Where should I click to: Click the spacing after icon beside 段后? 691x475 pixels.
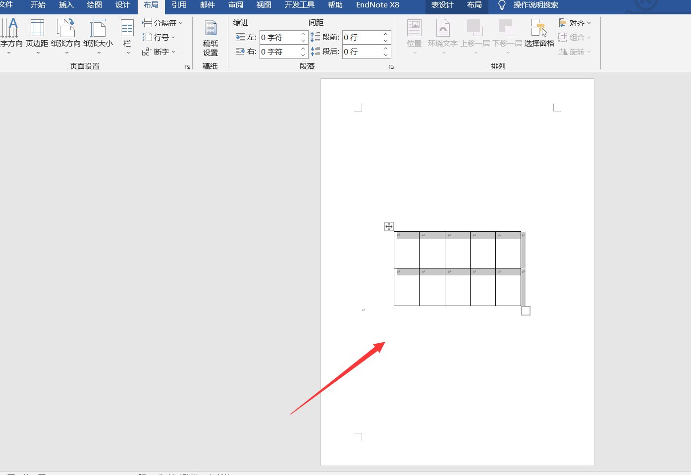pos(316,52)
